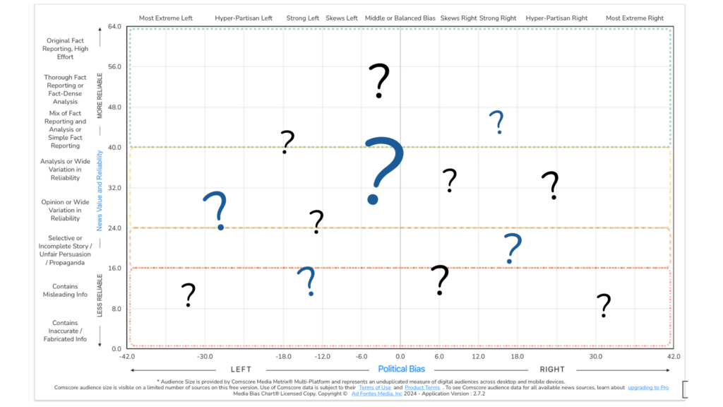Screen dimensions: 723x407
Task: Click the black question mark under Strong Left header
Action: (287, 141)
